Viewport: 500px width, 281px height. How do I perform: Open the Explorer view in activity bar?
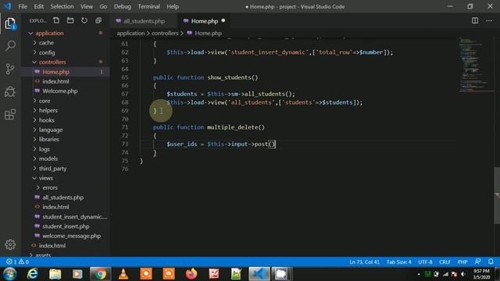click(10, 23)
